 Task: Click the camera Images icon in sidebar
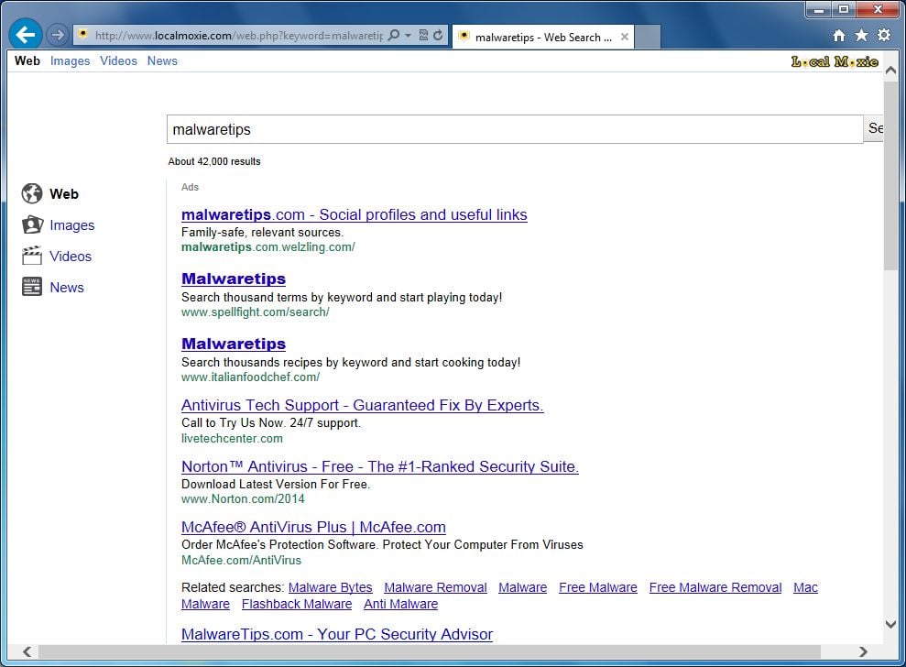(32, 224)
